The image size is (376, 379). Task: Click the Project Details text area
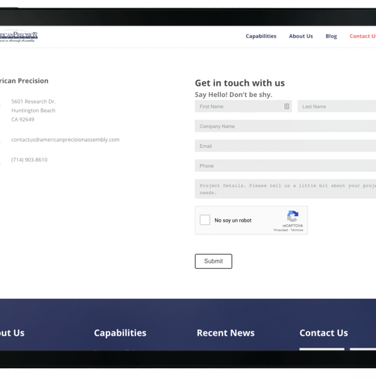click(285, 189)
